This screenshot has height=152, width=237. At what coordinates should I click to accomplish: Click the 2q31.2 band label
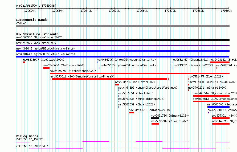21,23
